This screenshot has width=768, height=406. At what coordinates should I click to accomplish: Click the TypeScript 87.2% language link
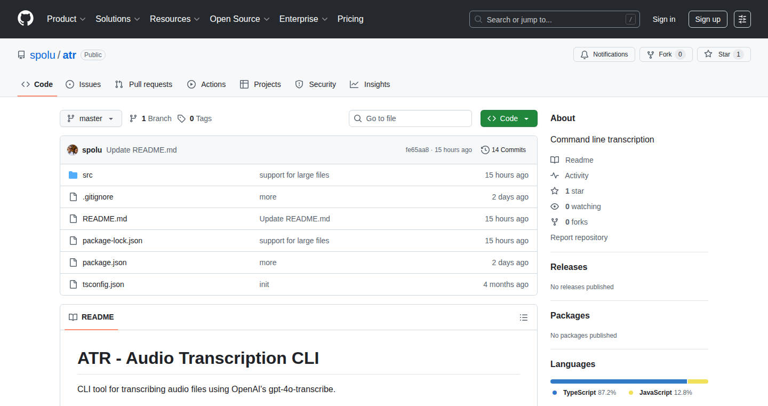coord(584,392)
